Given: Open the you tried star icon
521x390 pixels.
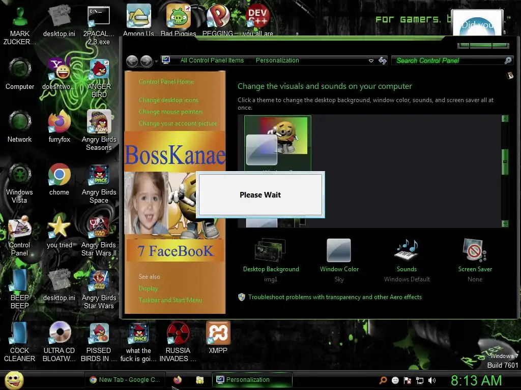Looking at the screenshot, I should pyautogui.click(x=59, y=233).
